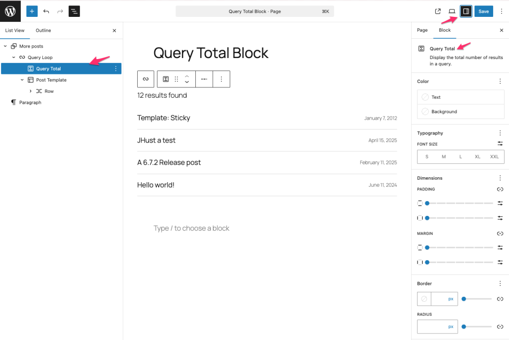
Task: Toggle linked border radius
Action: (500, 327)
